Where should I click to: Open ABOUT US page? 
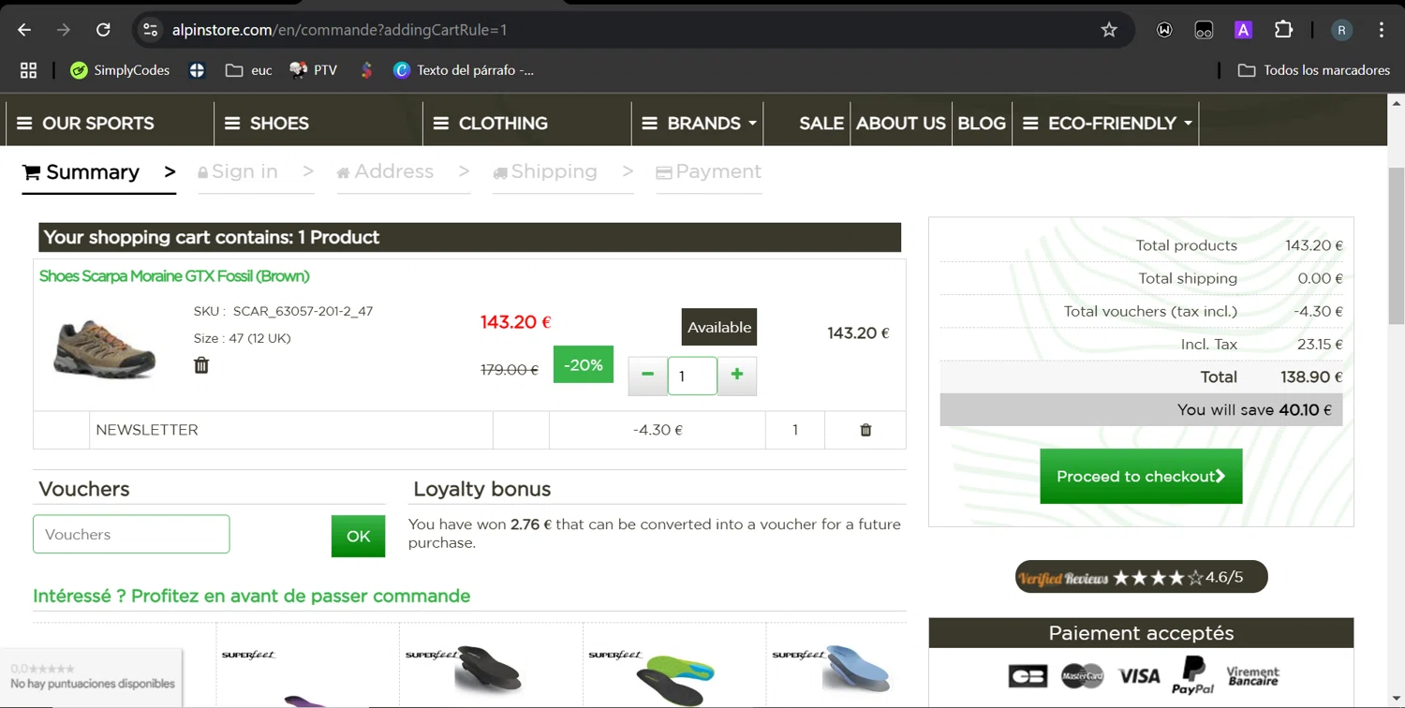click(x=900, y=124)
